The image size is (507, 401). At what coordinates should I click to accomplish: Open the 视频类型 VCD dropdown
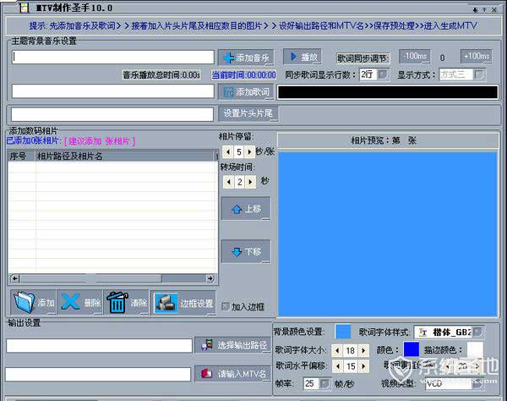(477, 384)
